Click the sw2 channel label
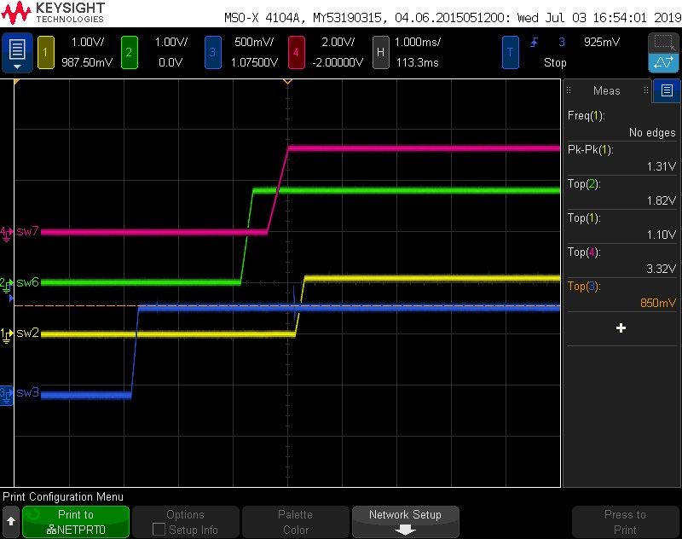 (28, 333)
